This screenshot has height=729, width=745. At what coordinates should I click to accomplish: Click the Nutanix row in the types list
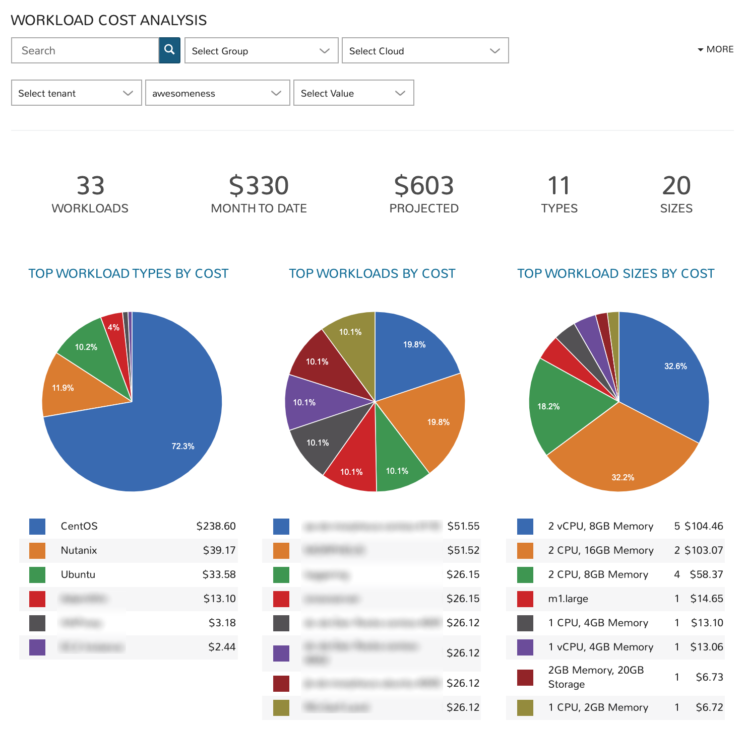129,550
